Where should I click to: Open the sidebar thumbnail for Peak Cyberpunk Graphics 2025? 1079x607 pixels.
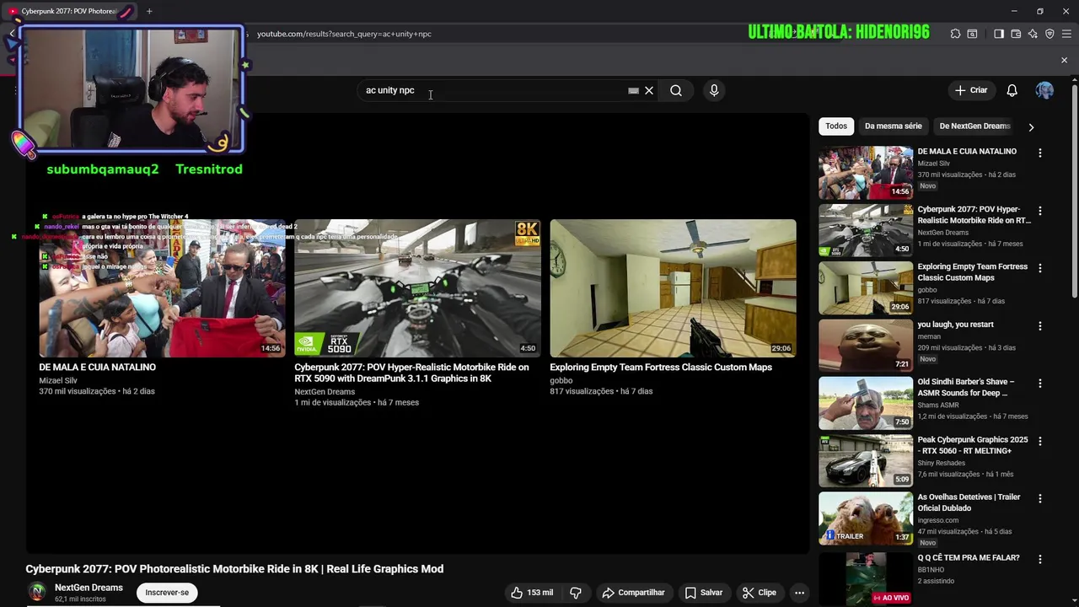pyautogui.click(x=866, y=460)
